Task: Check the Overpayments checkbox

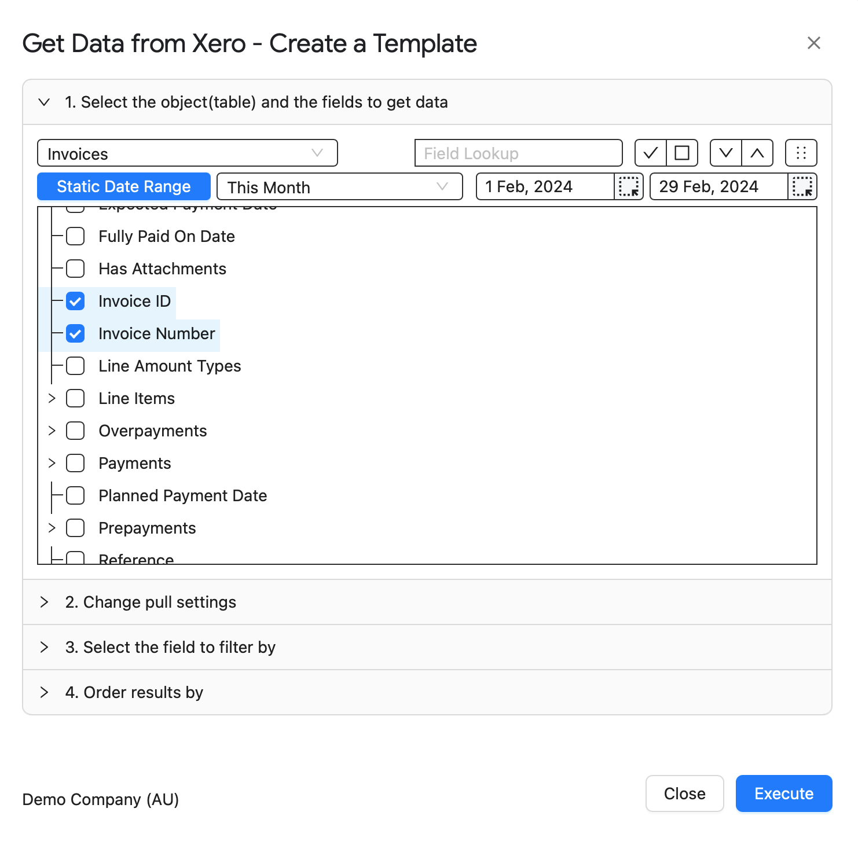Action: (x=75, y=431)
